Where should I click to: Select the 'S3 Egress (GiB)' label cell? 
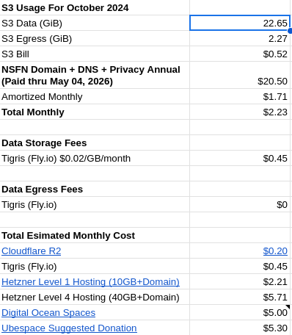[x=95, y=38]
